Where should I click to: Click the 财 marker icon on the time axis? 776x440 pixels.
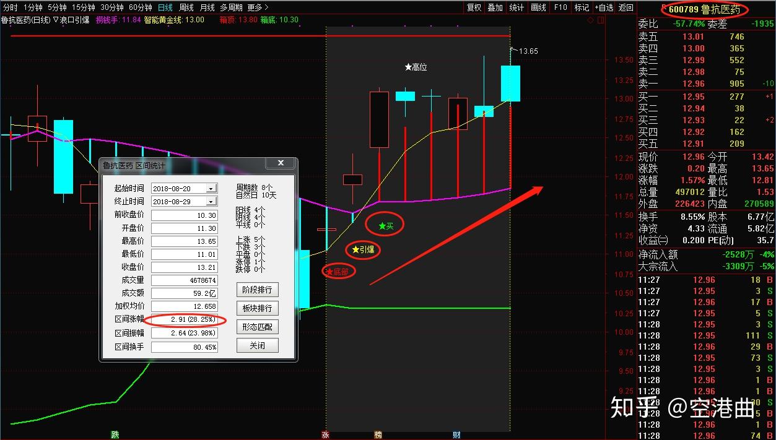pos(456,435)
